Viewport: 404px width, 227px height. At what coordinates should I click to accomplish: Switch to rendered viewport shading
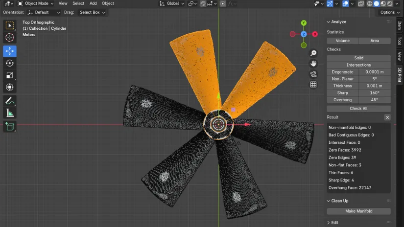point(390,3)
